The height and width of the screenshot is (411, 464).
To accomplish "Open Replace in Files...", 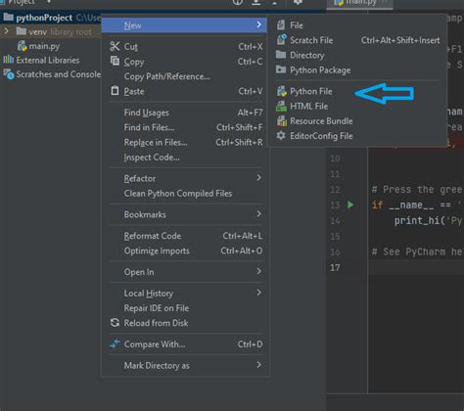I will [186, 142].
